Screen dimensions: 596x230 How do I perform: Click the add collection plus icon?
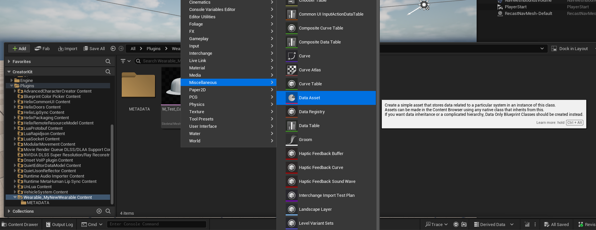click(x=99, y=211)
